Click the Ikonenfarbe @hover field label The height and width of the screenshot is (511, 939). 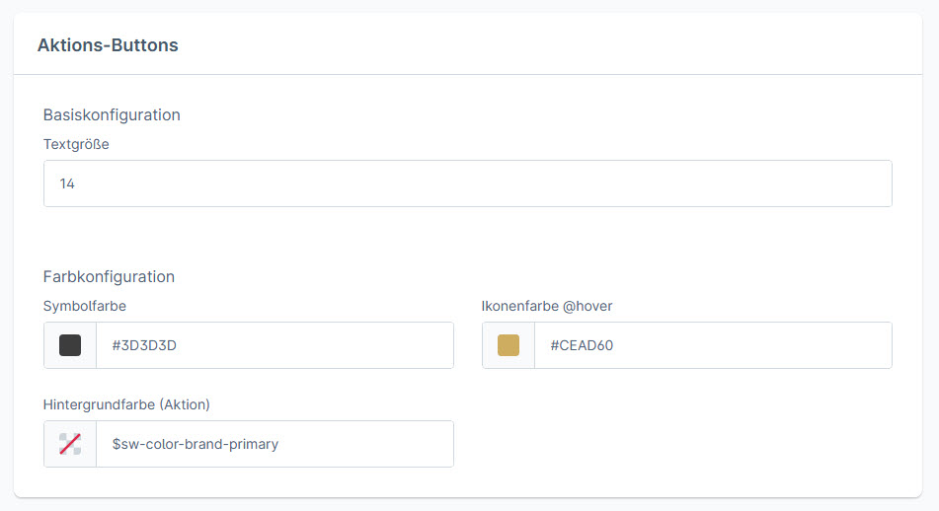(x=547, y=306)
